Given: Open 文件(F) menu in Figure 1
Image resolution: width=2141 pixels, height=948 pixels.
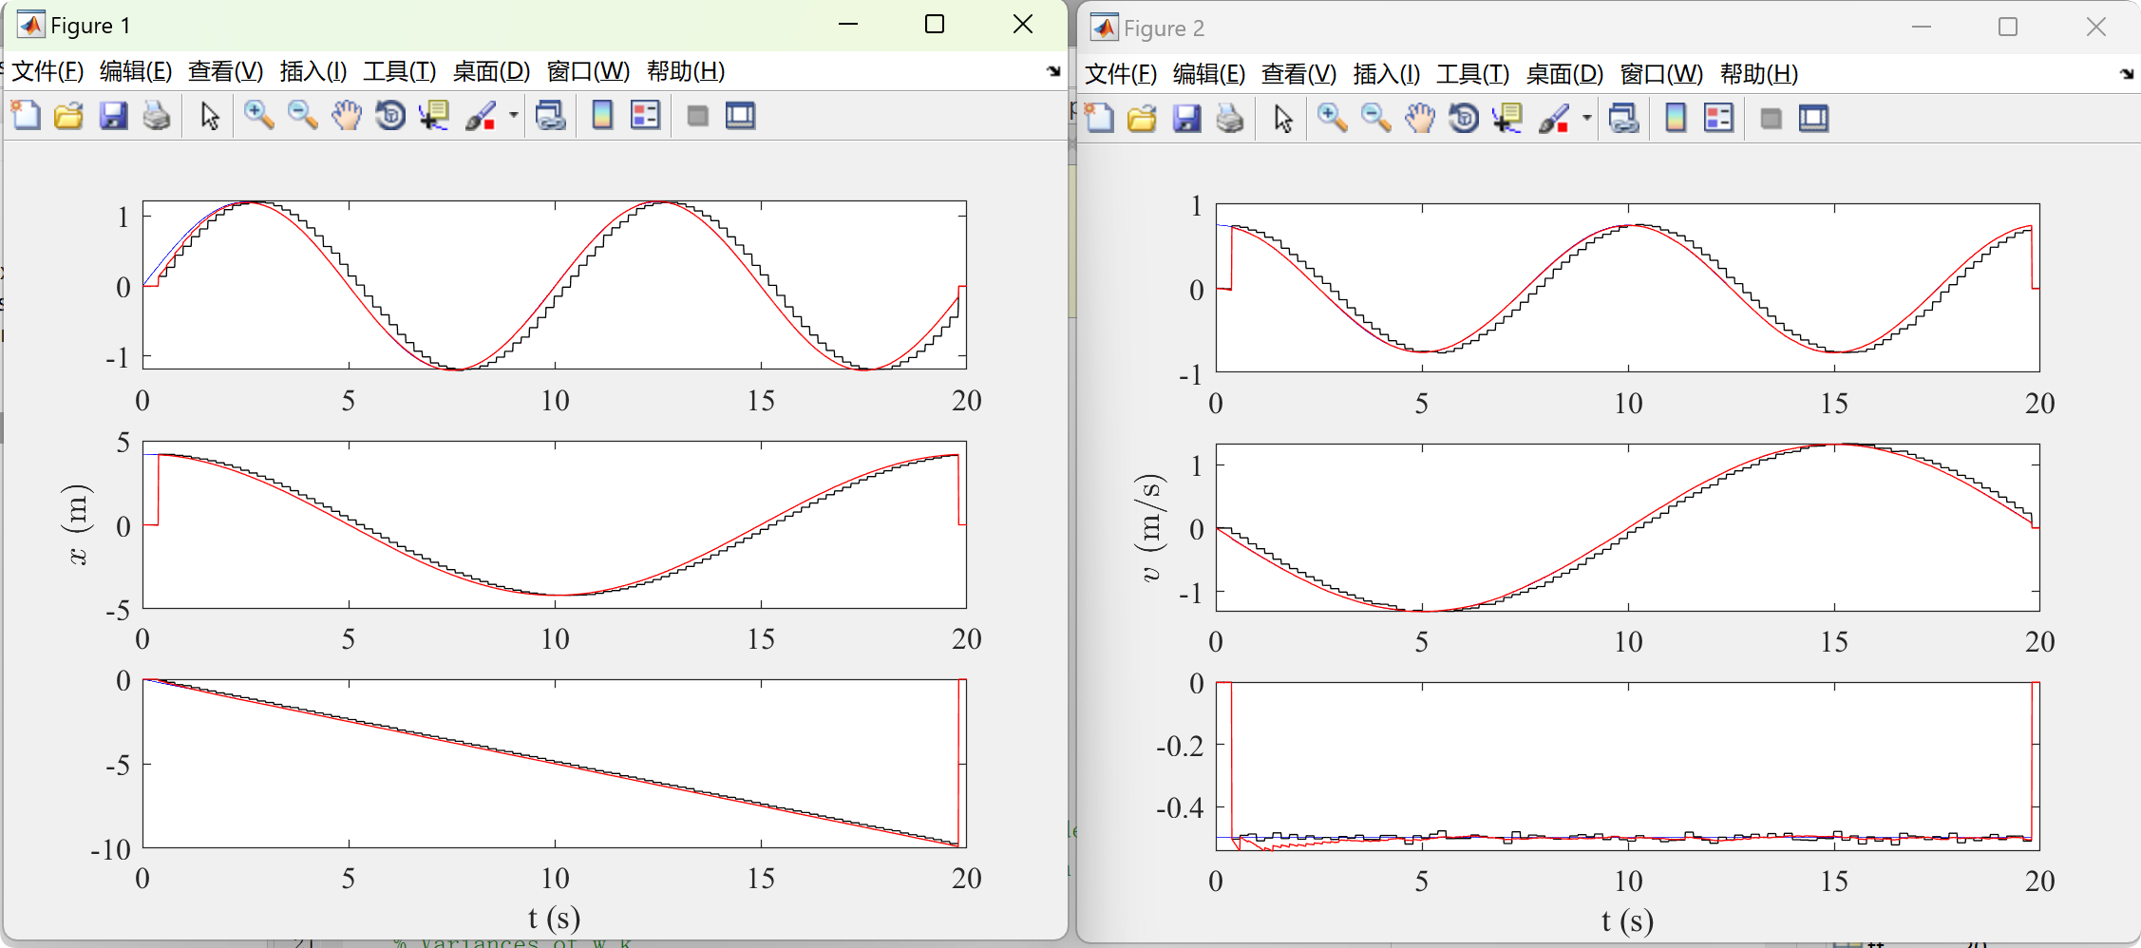Looking at the screenshot, I should pos(47,71).
